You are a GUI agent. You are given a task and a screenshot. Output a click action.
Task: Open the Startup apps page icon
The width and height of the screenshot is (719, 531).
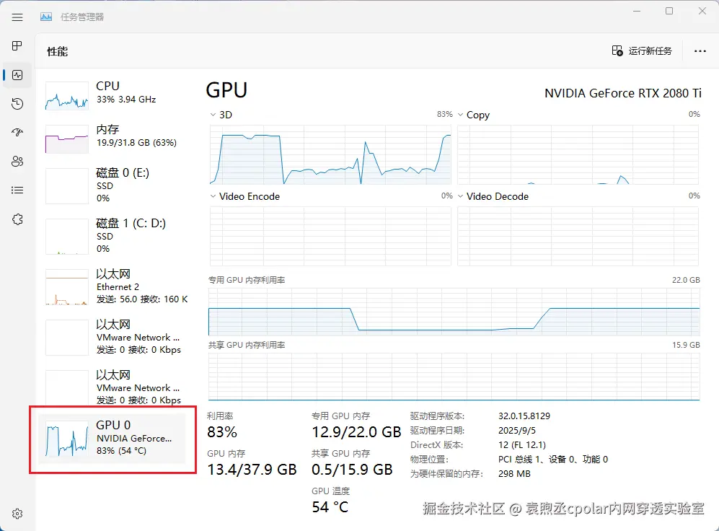tap(17, 133)
